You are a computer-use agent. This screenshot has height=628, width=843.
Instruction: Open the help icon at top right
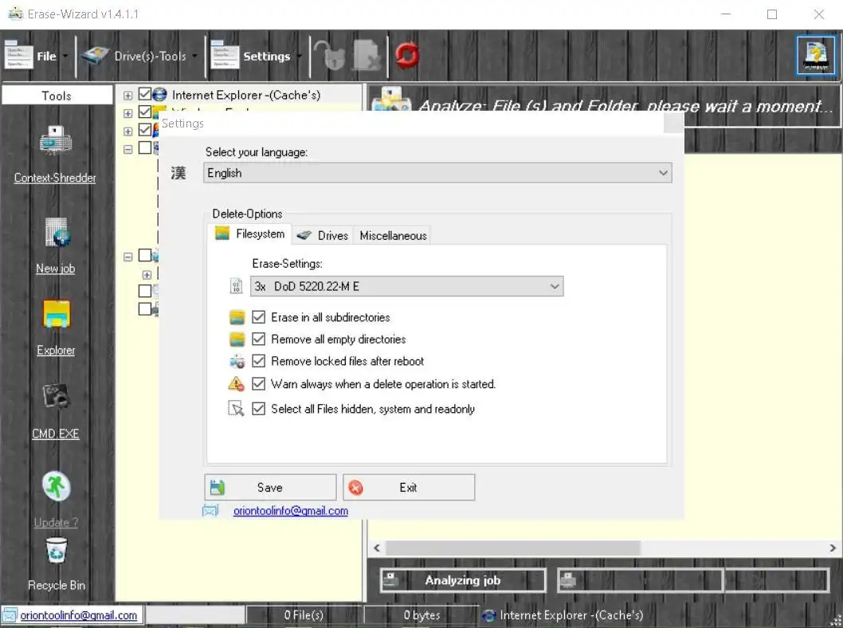816,55
